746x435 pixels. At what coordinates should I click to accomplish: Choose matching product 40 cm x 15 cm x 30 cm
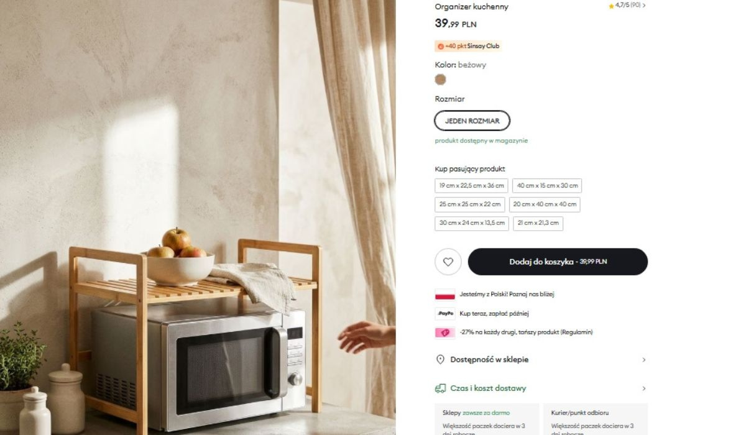coord(547,186)
